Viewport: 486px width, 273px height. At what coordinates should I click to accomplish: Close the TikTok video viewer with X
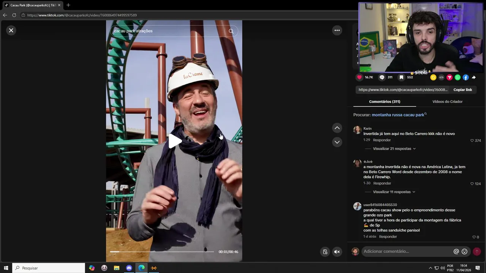(11, 30)
